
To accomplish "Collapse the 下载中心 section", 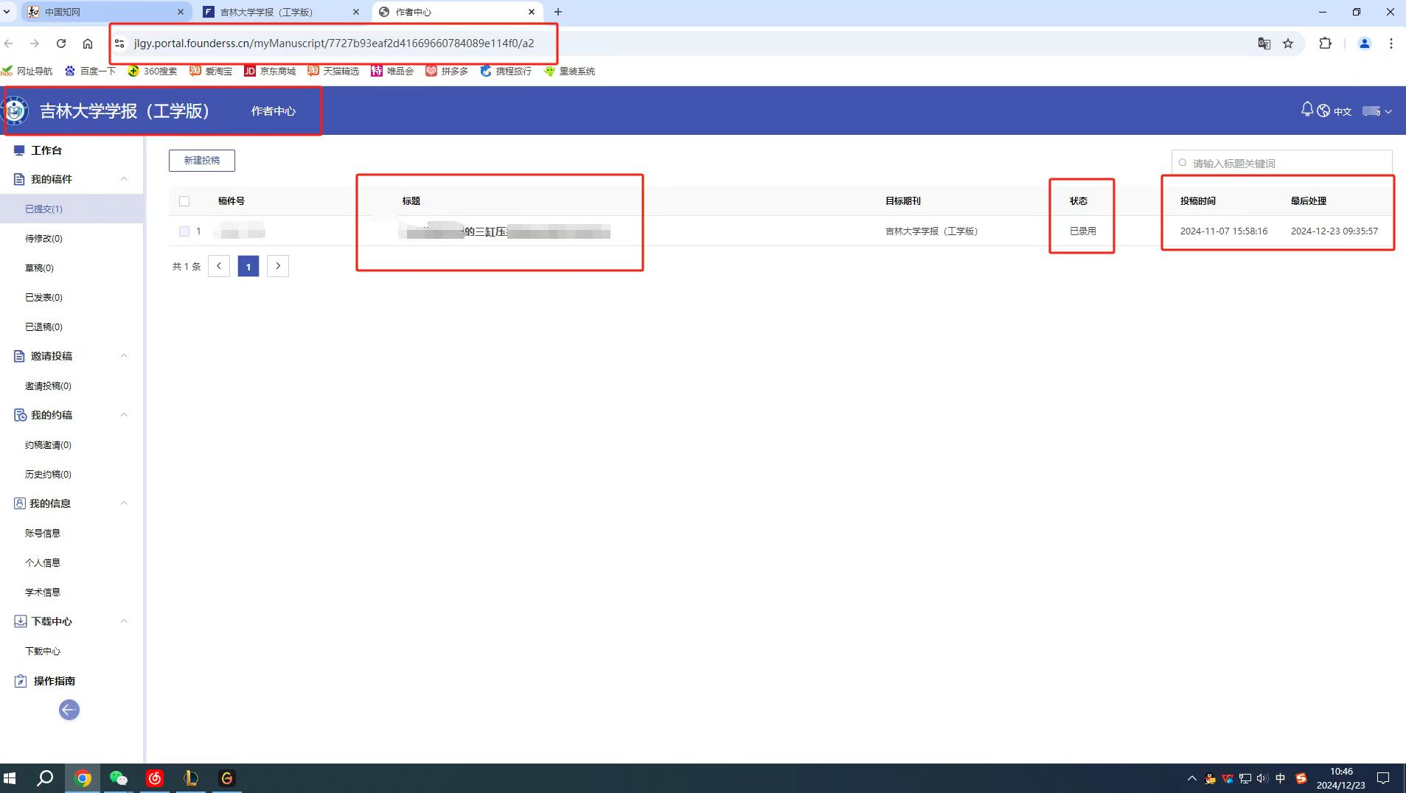I will pyautogui.click(x=124, y=621).
